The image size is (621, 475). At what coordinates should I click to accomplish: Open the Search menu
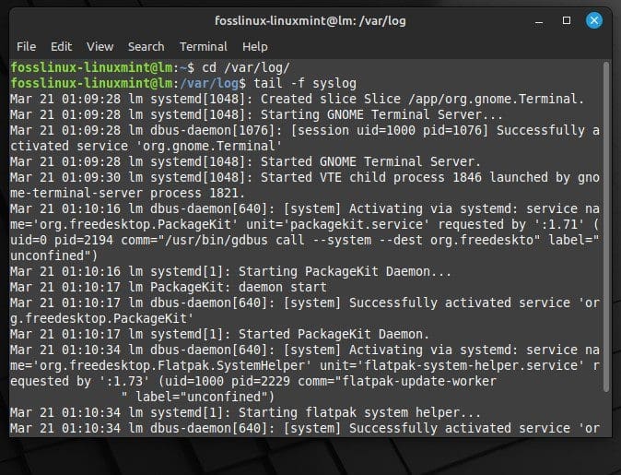pos(146,47)
